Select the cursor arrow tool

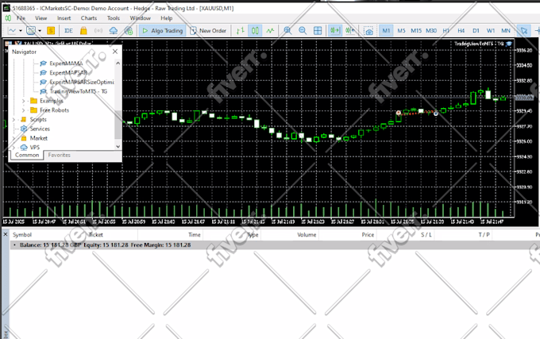point(524,31)
